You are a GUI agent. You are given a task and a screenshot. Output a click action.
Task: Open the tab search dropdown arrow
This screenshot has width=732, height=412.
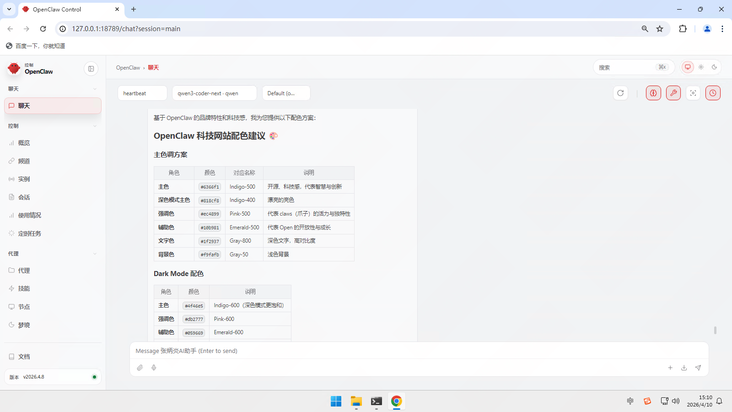point(9,9)
